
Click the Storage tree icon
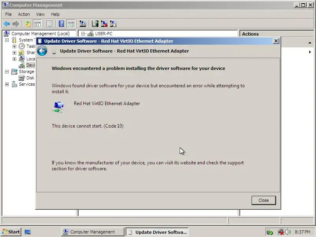[x=14, y=71]
